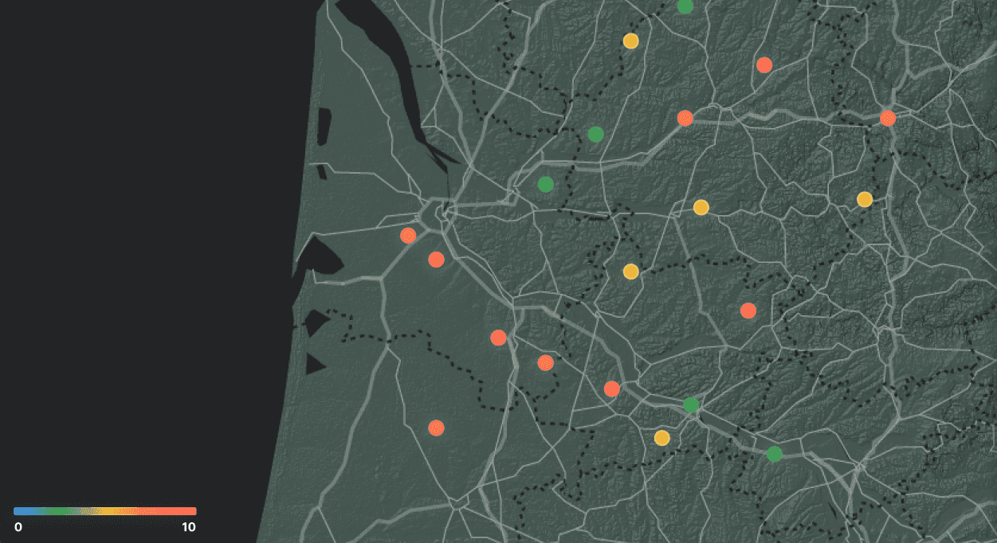The image size is (997, 543).
Task: Select the westernmost red marker near the coast
Action: 408,236
